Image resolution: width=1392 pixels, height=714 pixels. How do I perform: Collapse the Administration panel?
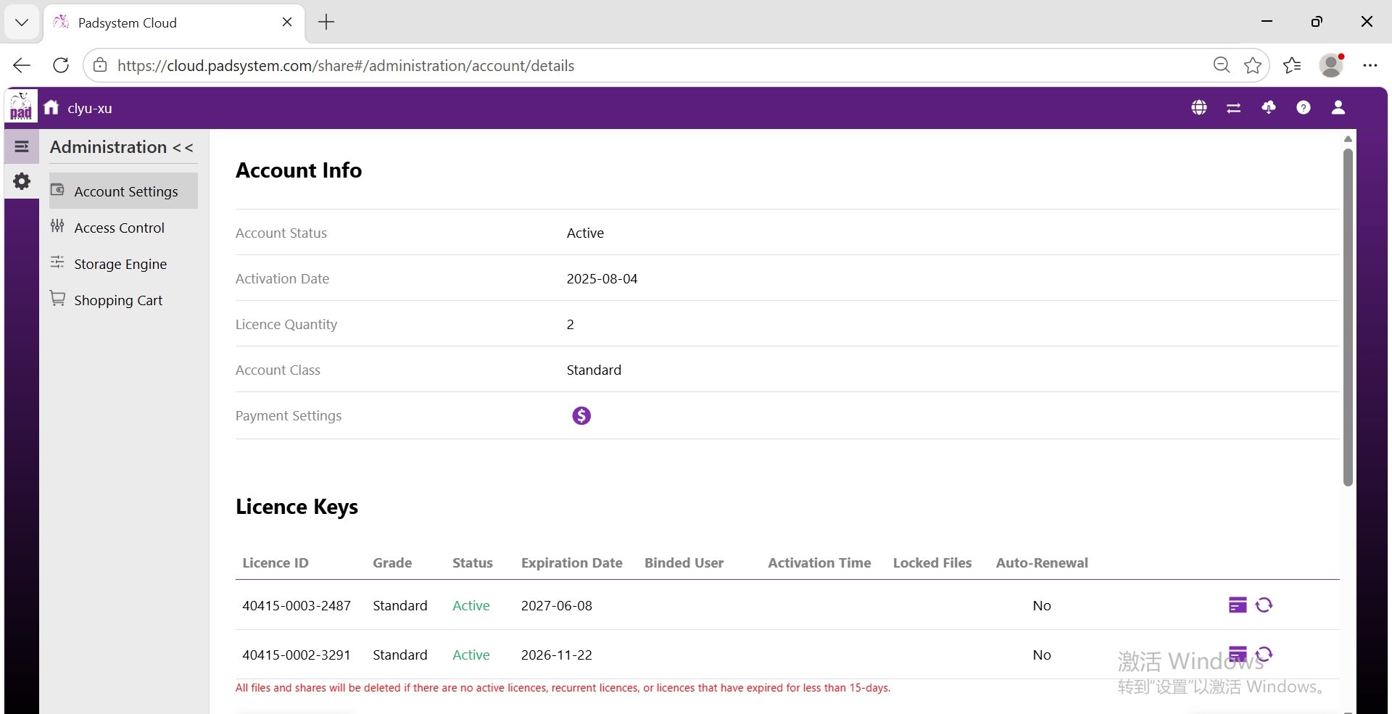coord(183,148)
